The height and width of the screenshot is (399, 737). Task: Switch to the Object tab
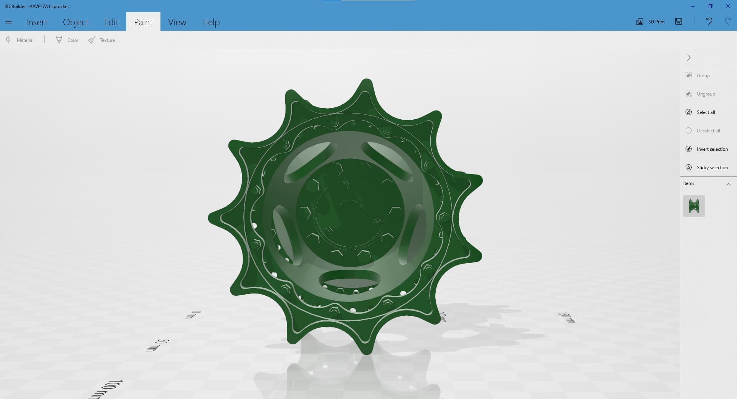click(76, 22)
